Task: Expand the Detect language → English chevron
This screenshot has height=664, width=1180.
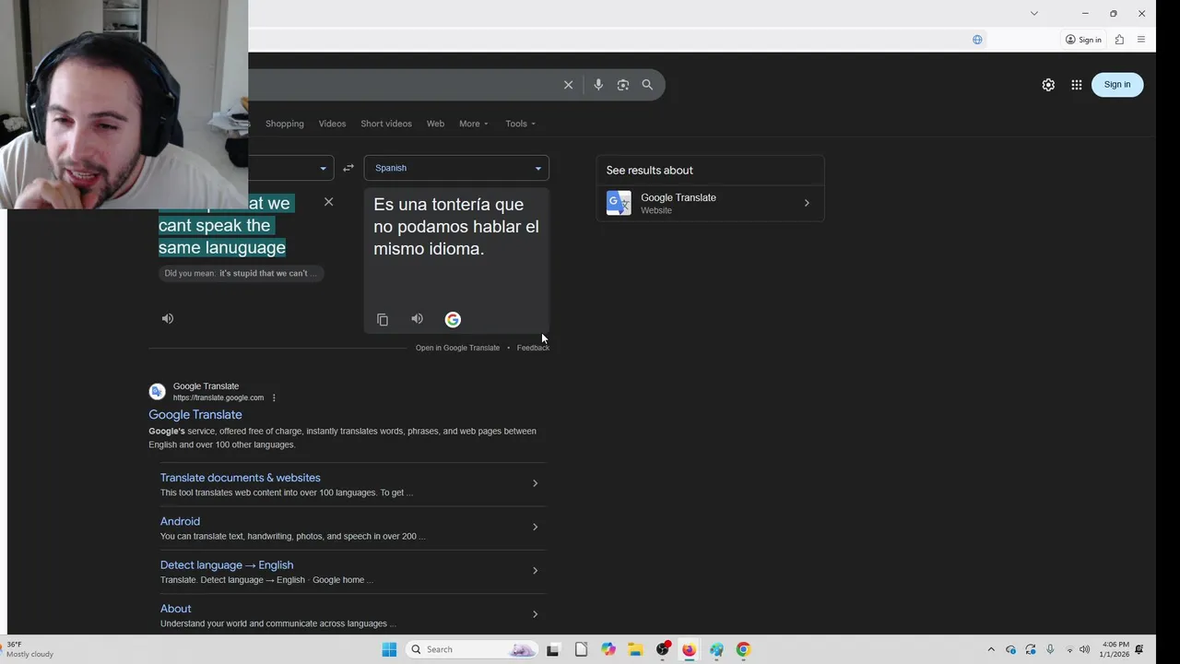Action: [535, 570]
